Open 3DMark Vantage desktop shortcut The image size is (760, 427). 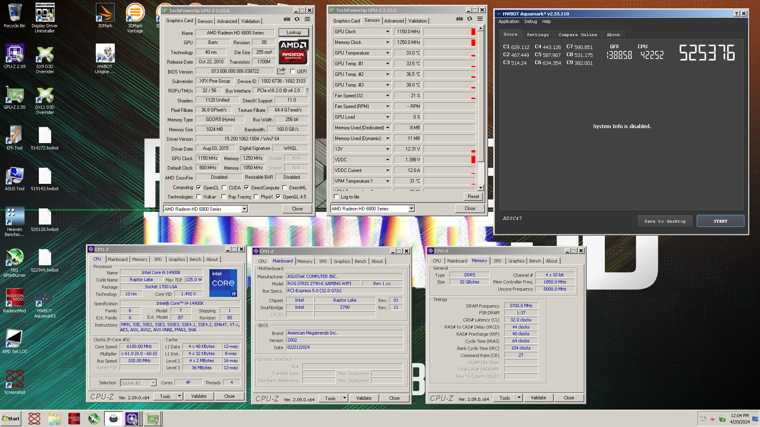click(x=135, y=18)
